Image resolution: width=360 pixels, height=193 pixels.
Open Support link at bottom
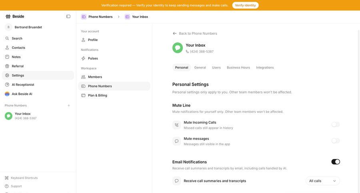(x=16, y=186)
